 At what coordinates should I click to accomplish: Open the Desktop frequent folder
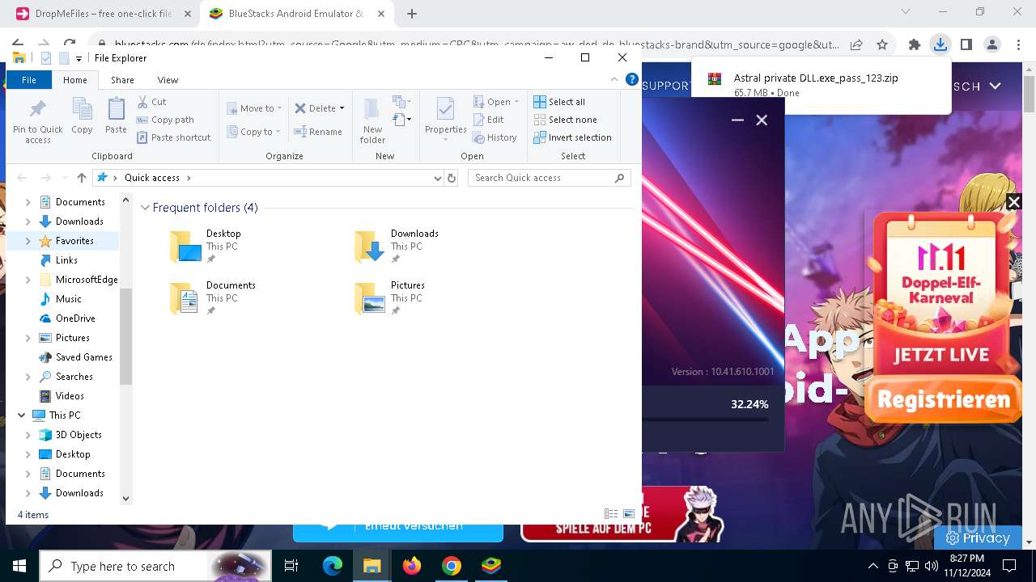coord(205,247)
